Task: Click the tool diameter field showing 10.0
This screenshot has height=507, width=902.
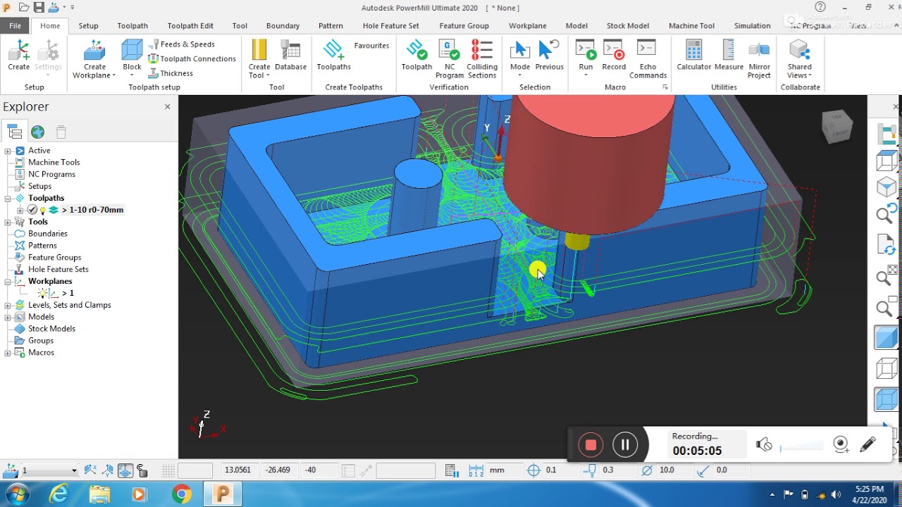Action: [673, 470]
